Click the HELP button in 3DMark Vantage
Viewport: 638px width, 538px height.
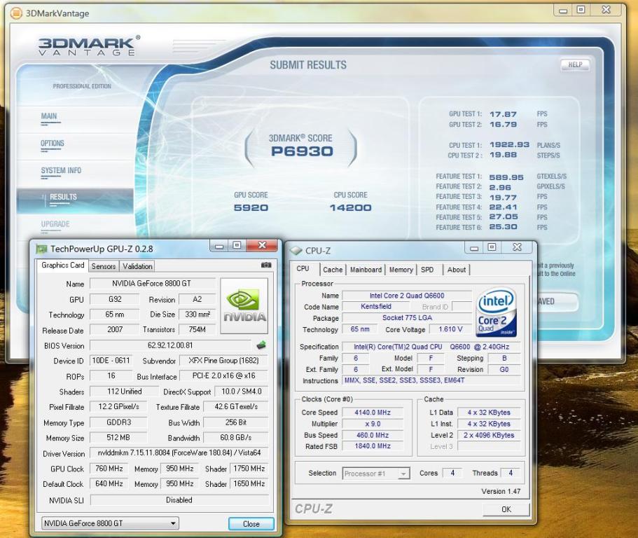(576, 64)
